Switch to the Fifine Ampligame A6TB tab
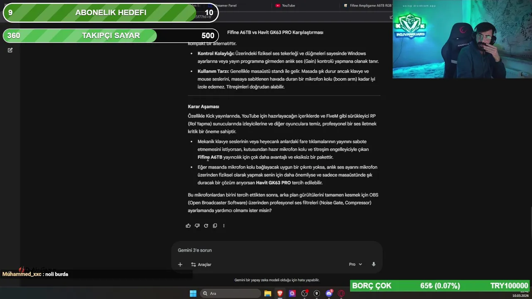532x299 pixels. tap(367, 5)
